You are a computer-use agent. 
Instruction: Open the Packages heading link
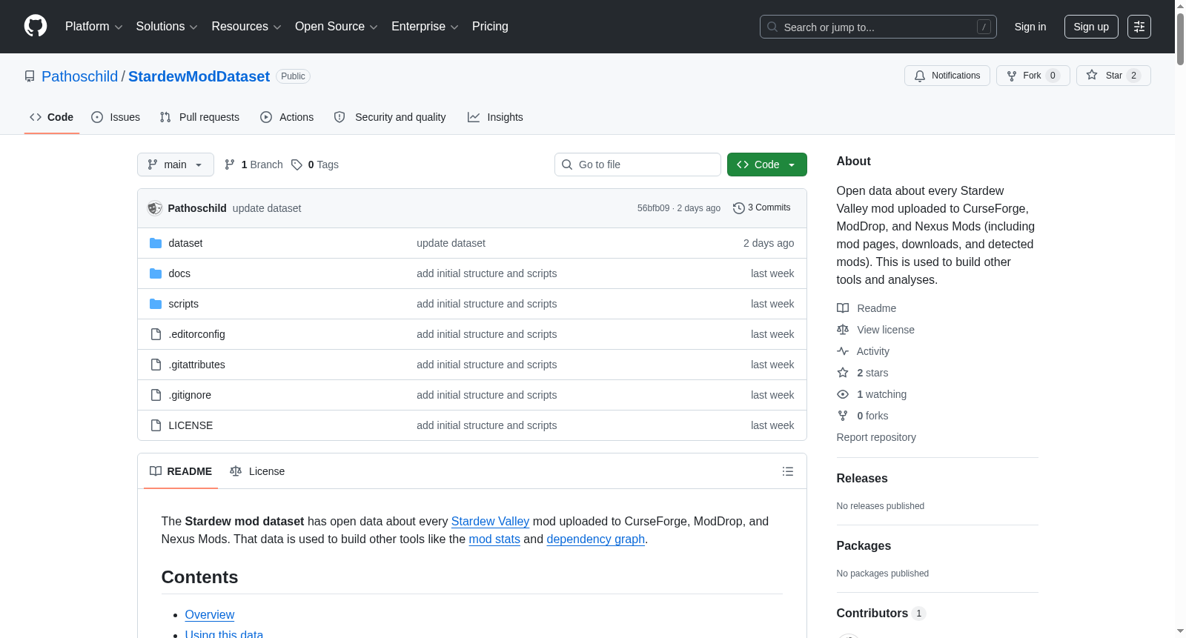[x=864, y=546]
